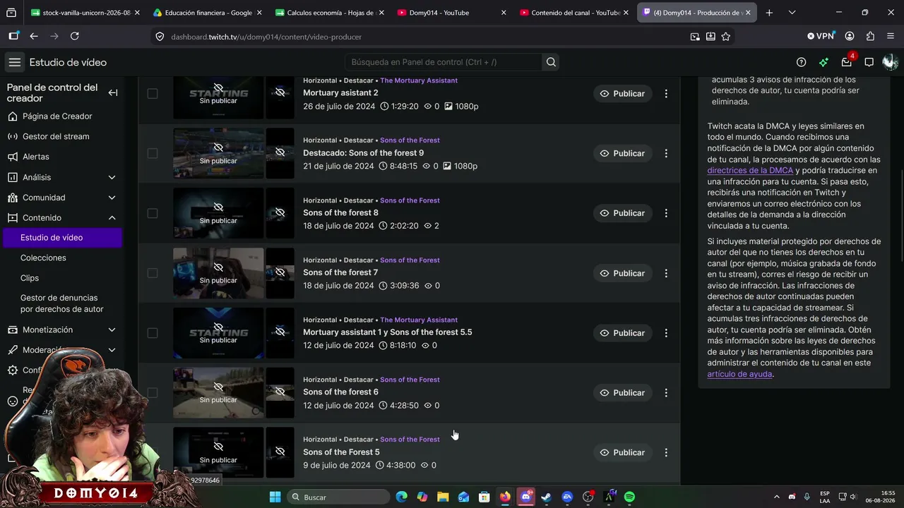Image resolution: width=904 pixels, height=508 pixels.
Task: Focus the Búsqueda en Panel de control field
Action: tap(444, 62)
